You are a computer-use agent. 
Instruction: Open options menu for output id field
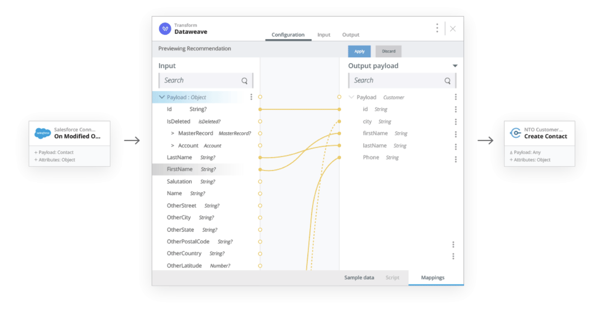click(x=455, y=110)
